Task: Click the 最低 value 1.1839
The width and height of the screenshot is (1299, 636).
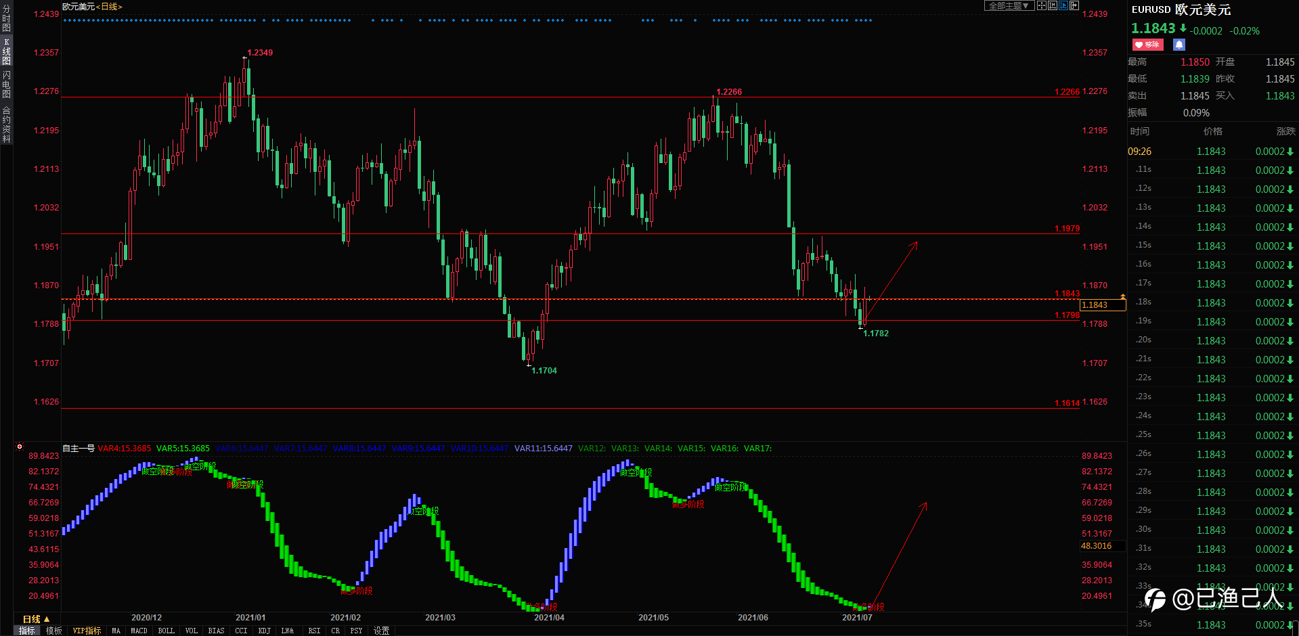Action: coord(1195,79)
